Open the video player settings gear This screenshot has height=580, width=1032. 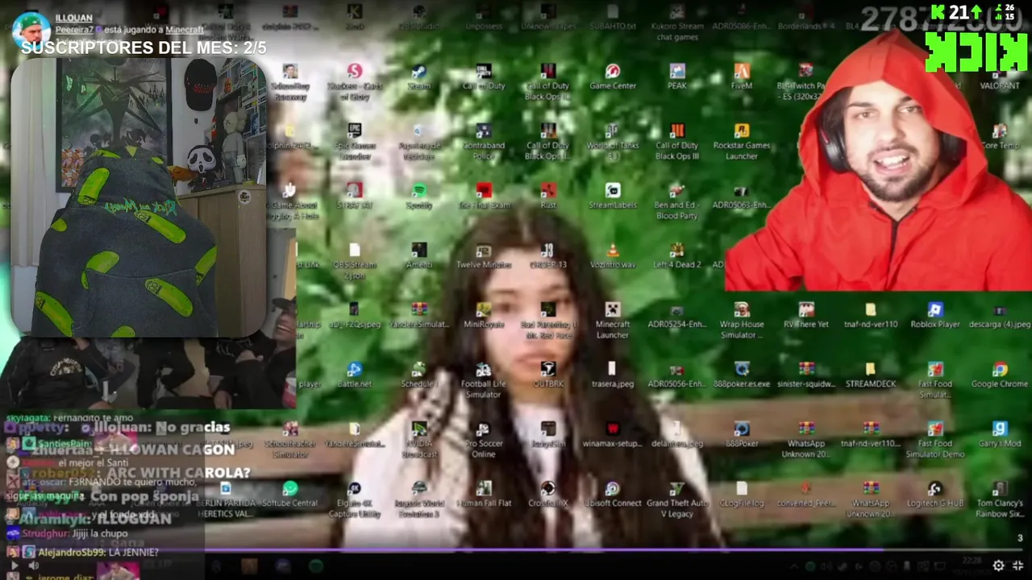point(998,565)
